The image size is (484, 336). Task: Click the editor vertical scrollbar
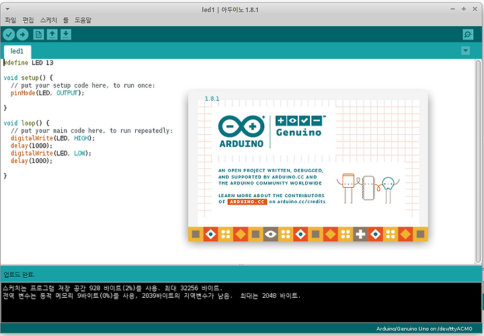coord(478,162)
